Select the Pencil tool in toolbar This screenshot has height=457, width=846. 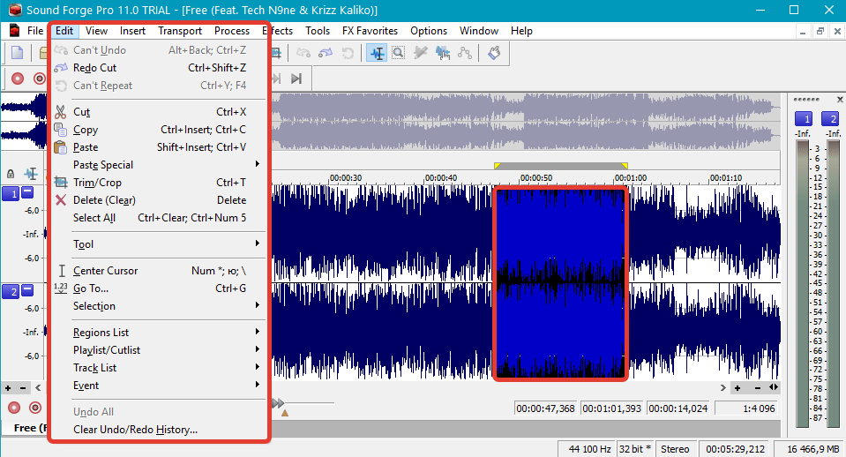420,53
